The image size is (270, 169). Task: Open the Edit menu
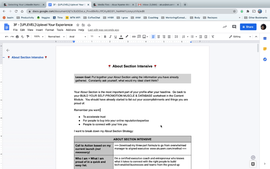tap(22, 30)
